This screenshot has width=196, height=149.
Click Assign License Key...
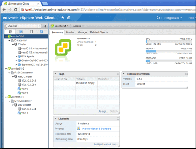(106, 144)
